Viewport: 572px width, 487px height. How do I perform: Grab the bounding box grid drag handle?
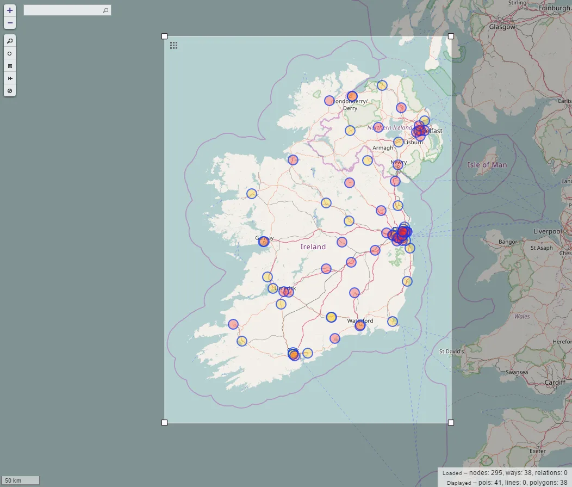click(173, 45)
